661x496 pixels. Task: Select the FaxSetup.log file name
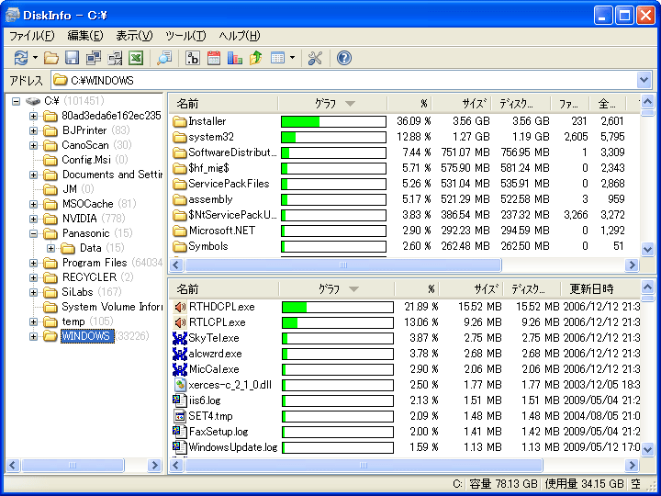pyautogui.click(x=218, y=432)
